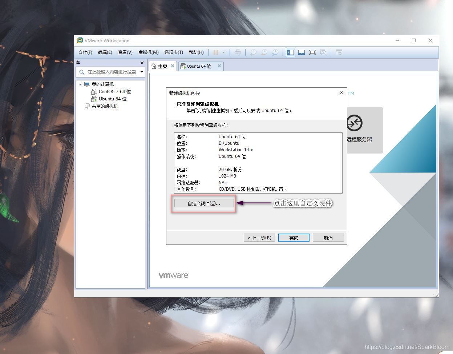The height and width of the screenshot is (354, 453).
Task: Click the 1024 MB memory value
Action: pyautogui.click(x=227, y=176)
